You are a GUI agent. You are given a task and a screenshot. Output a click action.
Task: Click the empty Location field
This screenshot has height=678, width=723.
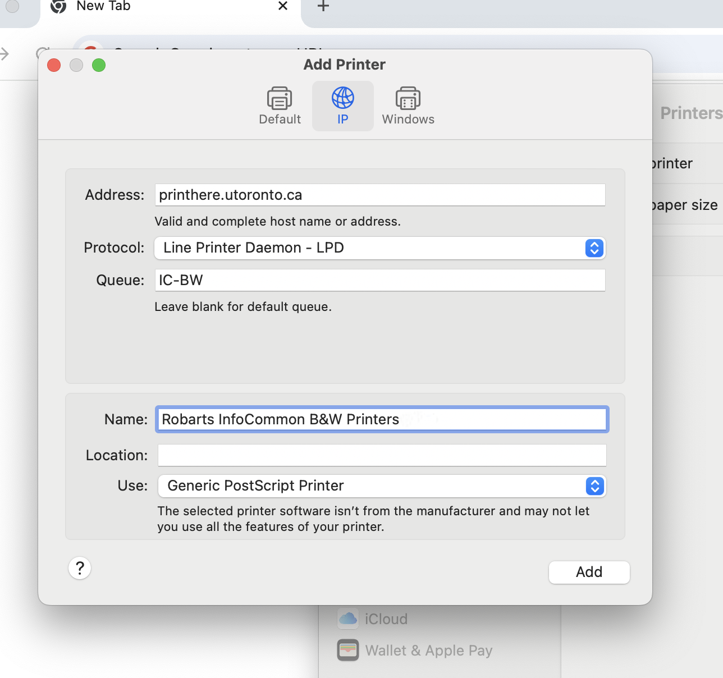382,455
